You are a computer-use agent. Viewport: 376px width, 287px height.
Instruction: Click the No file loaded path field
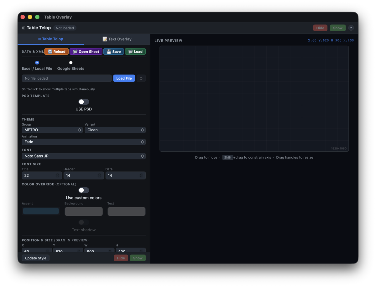(x=67, y=78)
